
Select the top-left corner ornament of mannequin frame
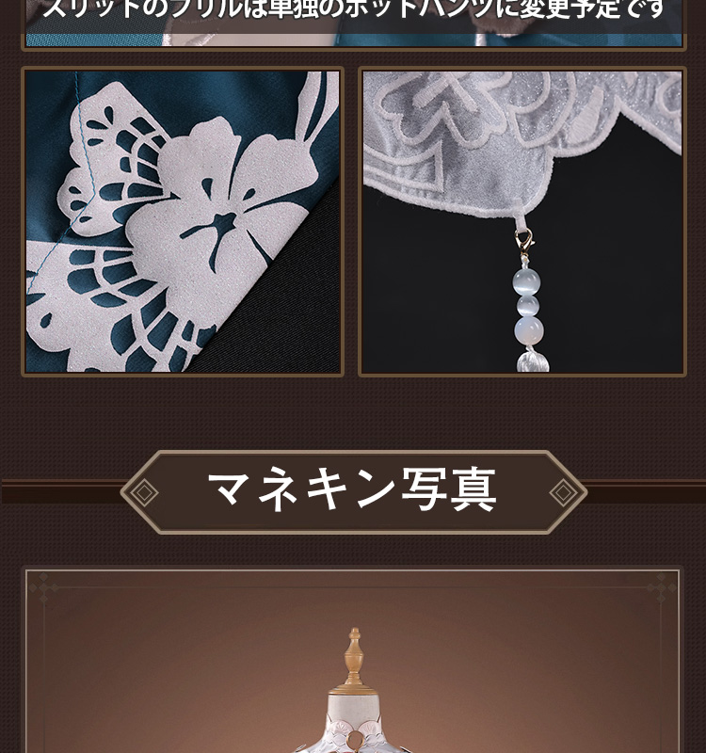point(44,588)
